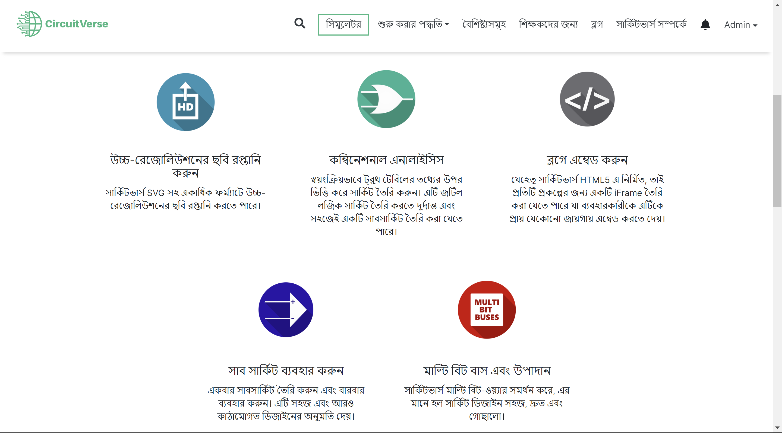Click the Multi Bit Buses circle icon
The image size is (782, 433).
[486, 309]
